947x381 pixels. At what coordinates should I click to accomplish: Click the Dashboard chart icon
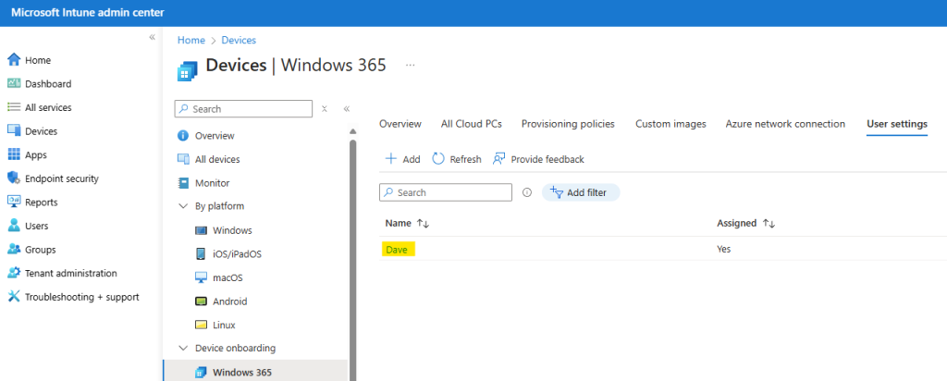(x=14, y=83)
